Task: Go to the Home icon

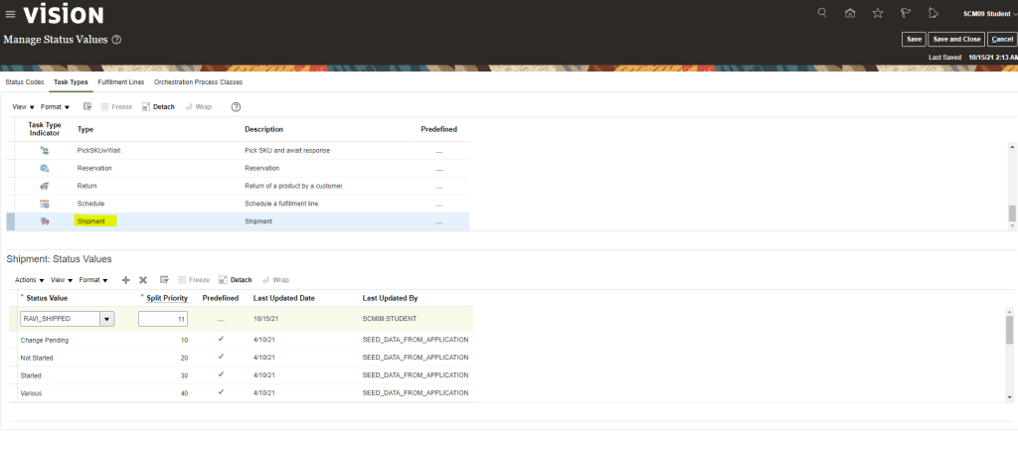Action: click(x=849, y=13)
